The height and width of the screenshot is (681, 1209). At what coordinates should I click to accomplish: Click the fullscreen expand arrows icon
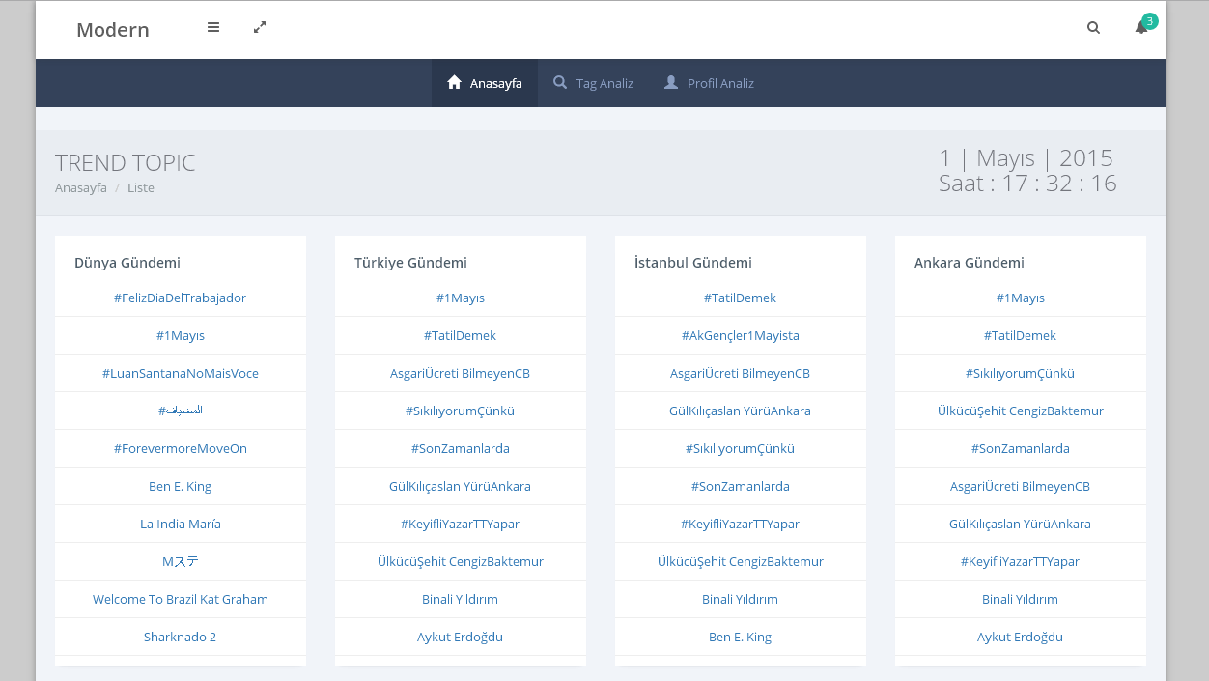click(x=260, y=28)
